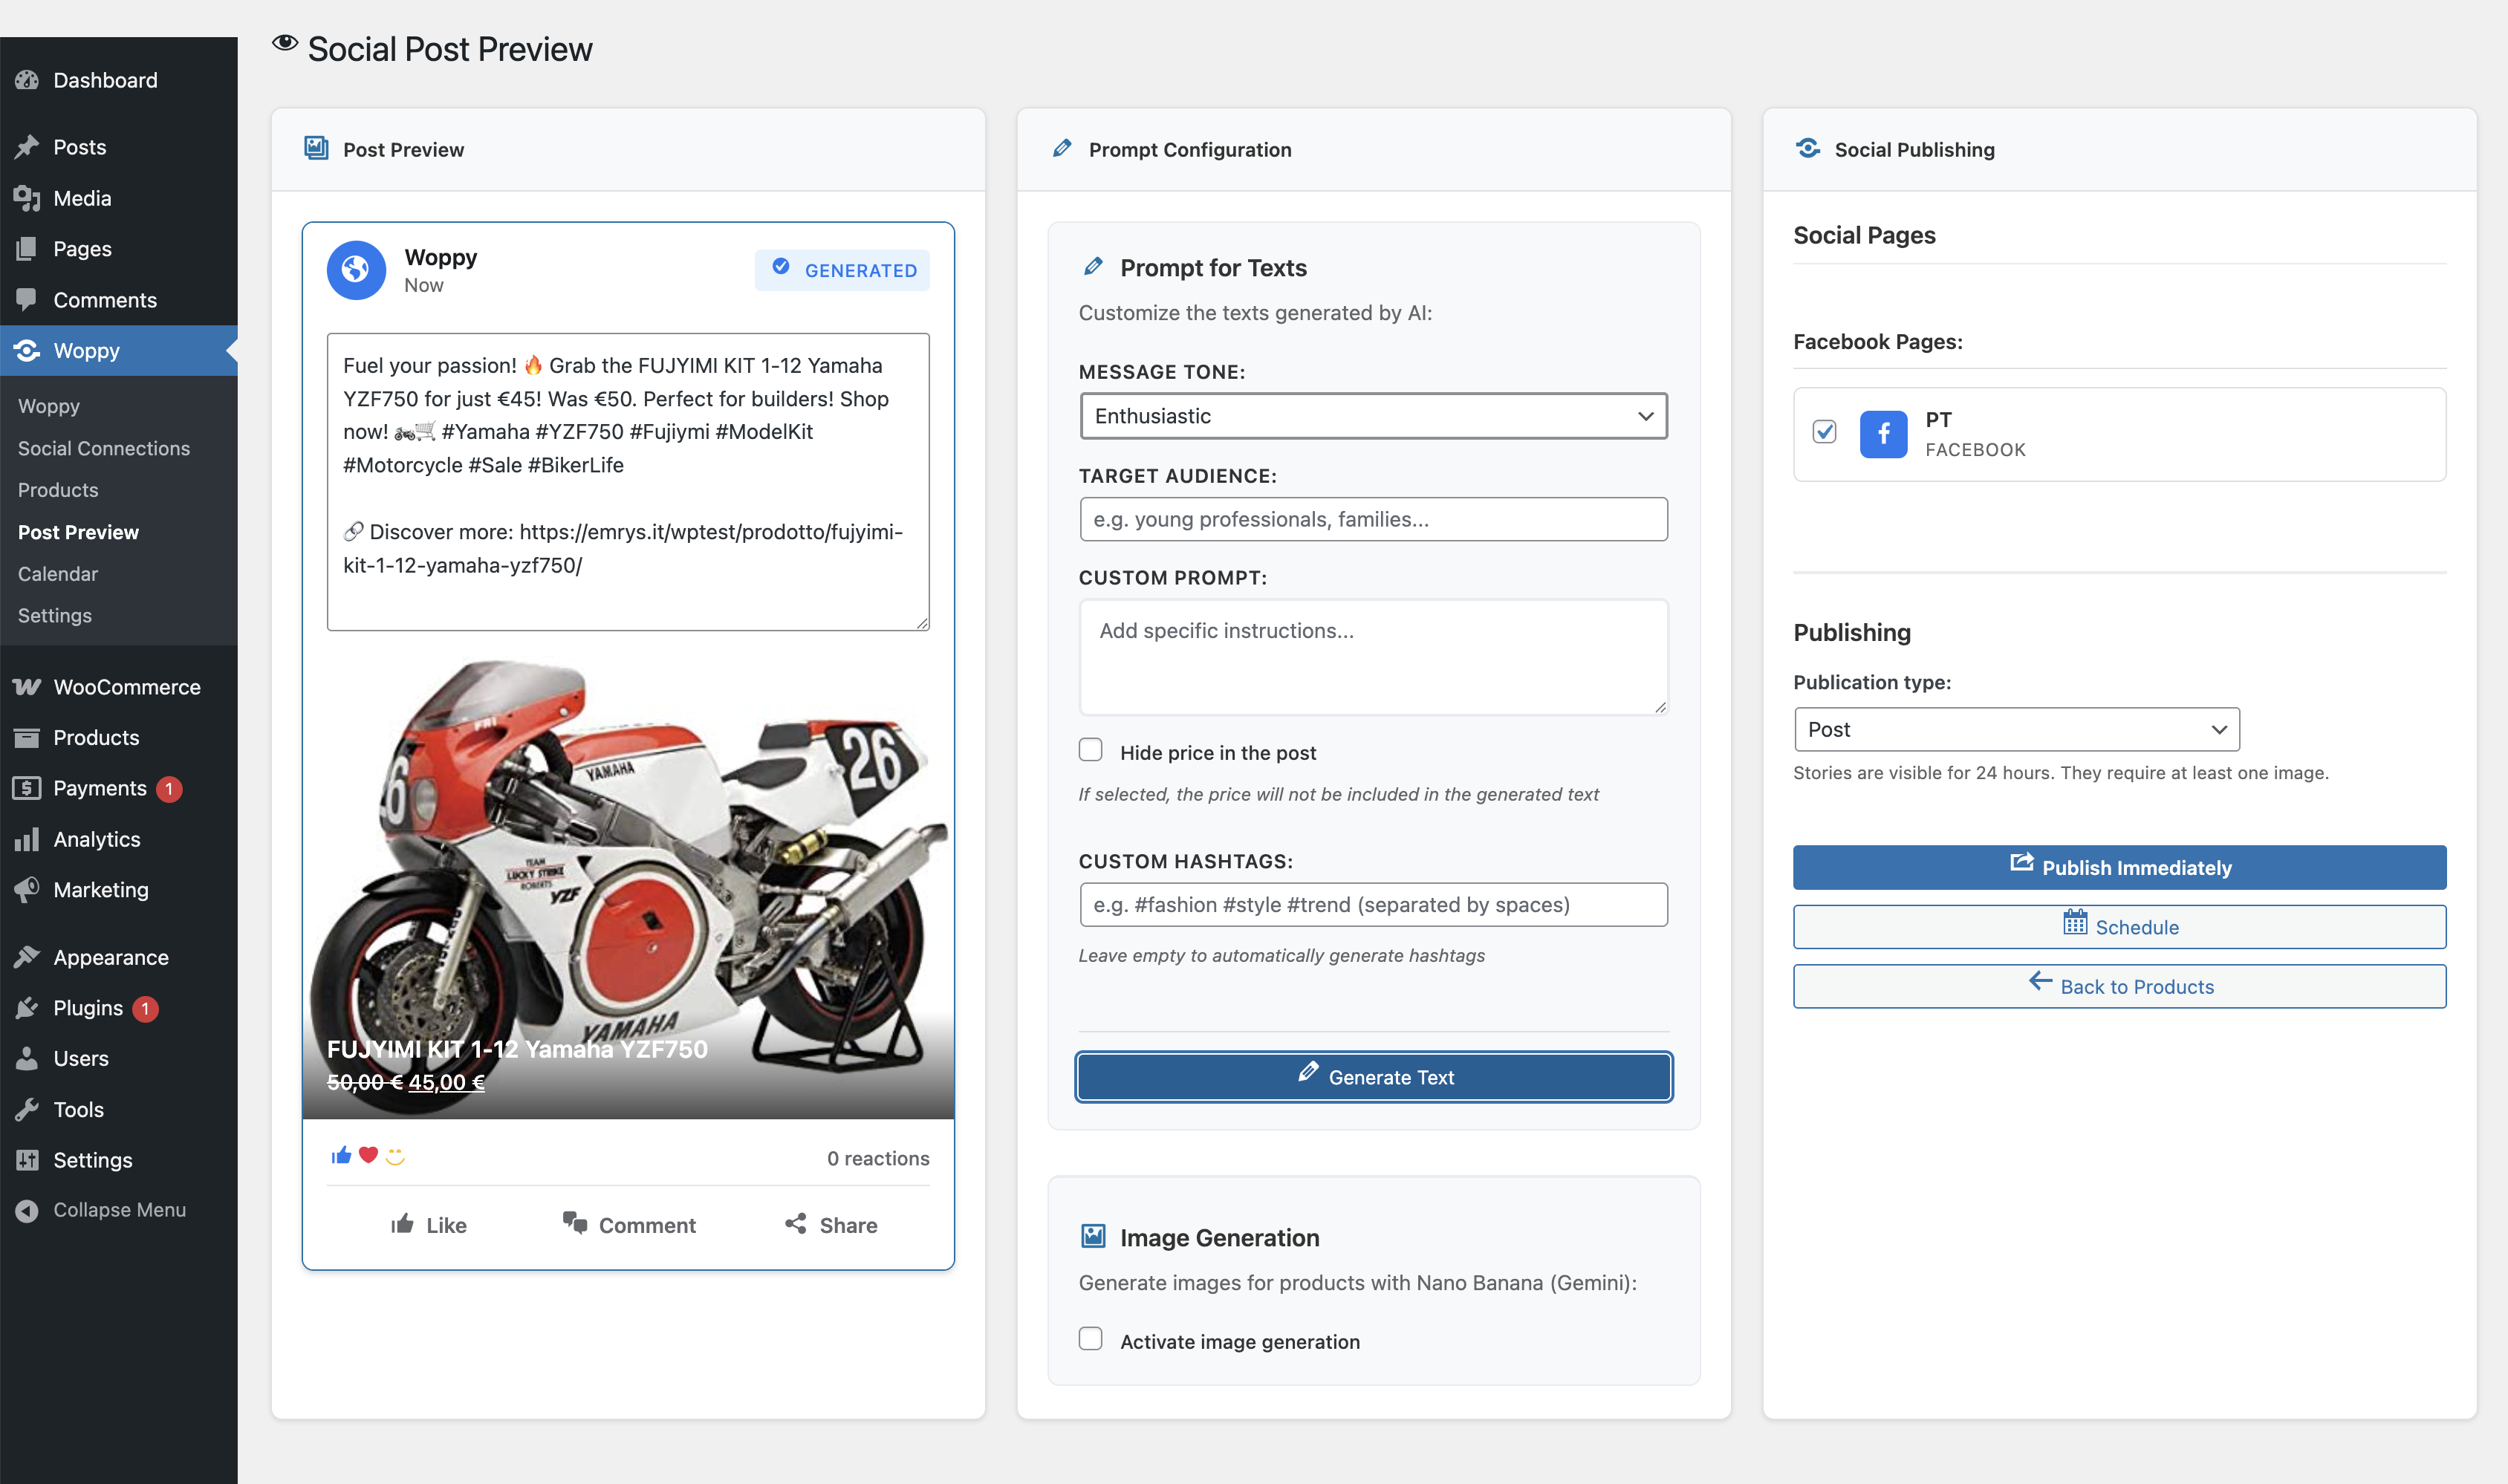The width and height of the screenshot is (2508, 1484).
Task: Click the Target Audience input field
Action: click(x=1373, y=519)
